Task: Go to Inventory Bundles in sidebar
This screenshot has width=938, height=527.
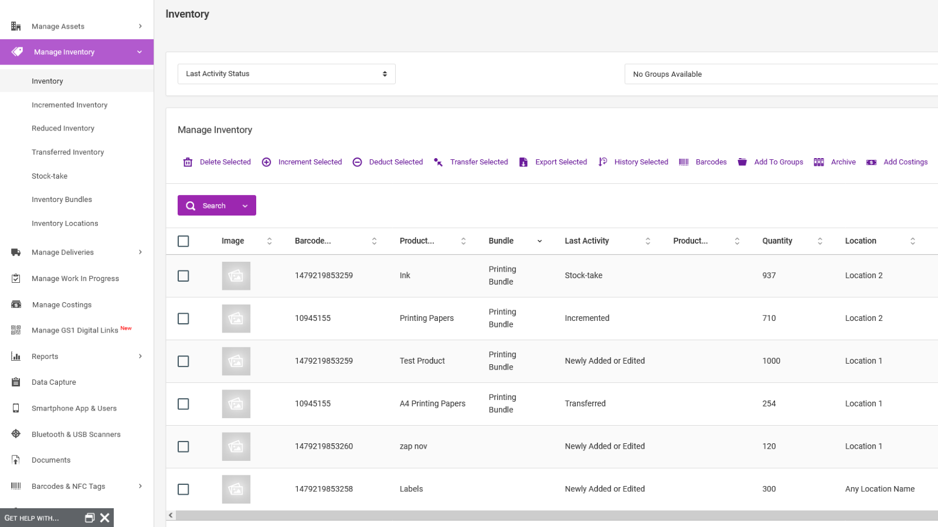Action: (62, 200)
